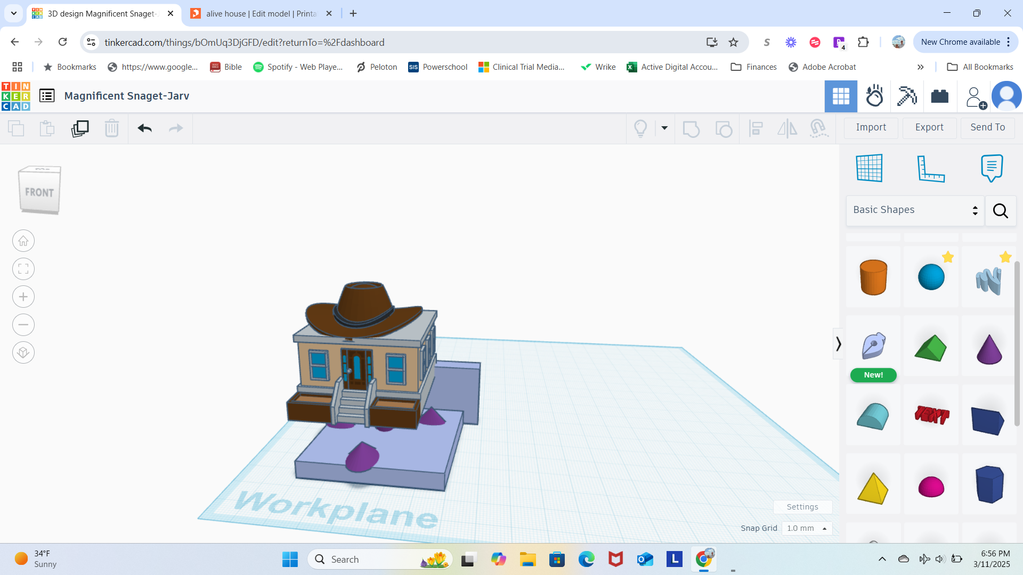This screenshot has height=575, width=1023.
Task: Click the Fit all in view button
Action: tap(23, 269)
